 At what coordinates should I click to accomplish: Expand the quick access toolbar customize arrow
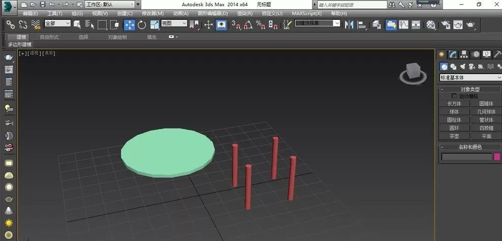click(x=138, y=5)
